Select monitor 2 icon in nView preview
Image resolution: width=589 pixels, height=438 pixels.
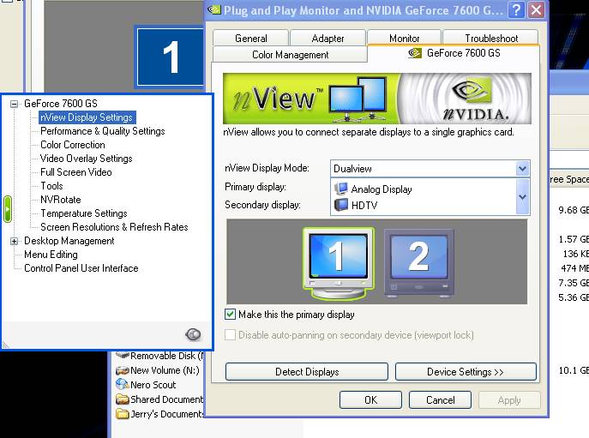(x=419, y=263)
